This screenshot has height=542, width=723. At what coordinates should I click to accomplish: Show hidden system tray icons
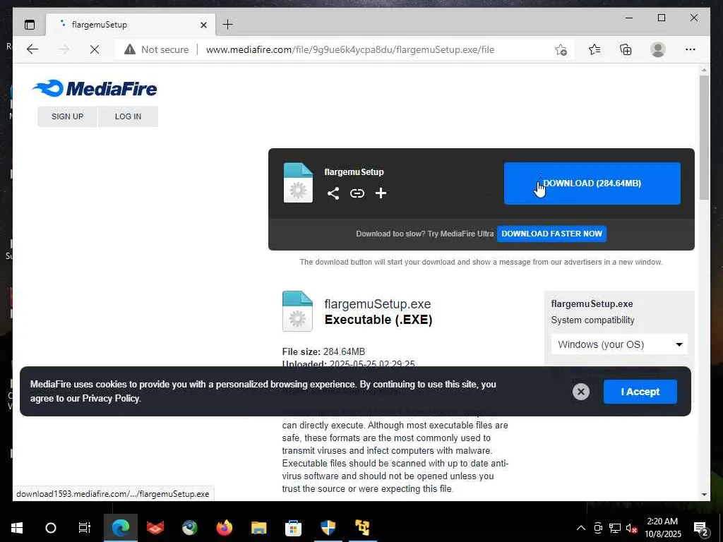(x=581, y=528)
